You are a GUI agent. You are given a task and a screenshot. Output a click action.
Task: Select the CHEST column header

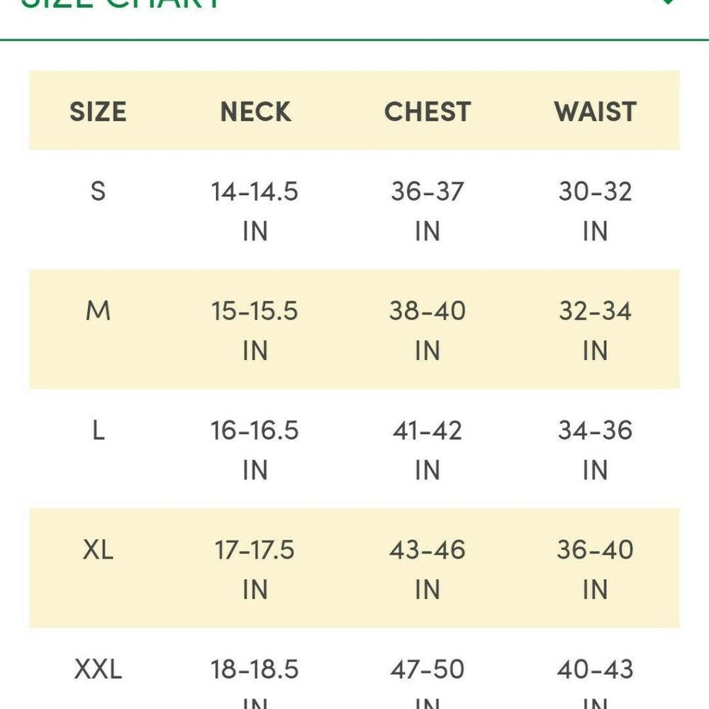pyautogui.click(x=428, y=112)
